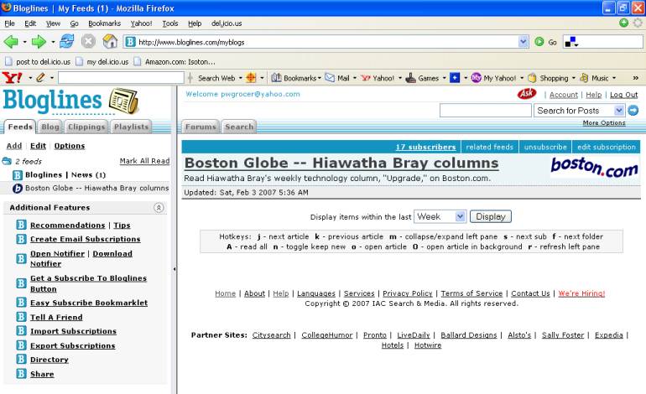The width and height of the screenshot is (646, 394).
Task: Open the Shopping toolbar icon
Action: click(532, 78)
